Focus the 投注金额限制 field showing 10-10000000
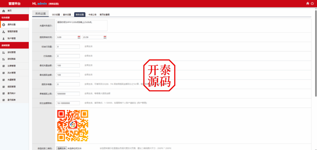The height and width of the screenshot is (150, 317). [x=68, y=103]
